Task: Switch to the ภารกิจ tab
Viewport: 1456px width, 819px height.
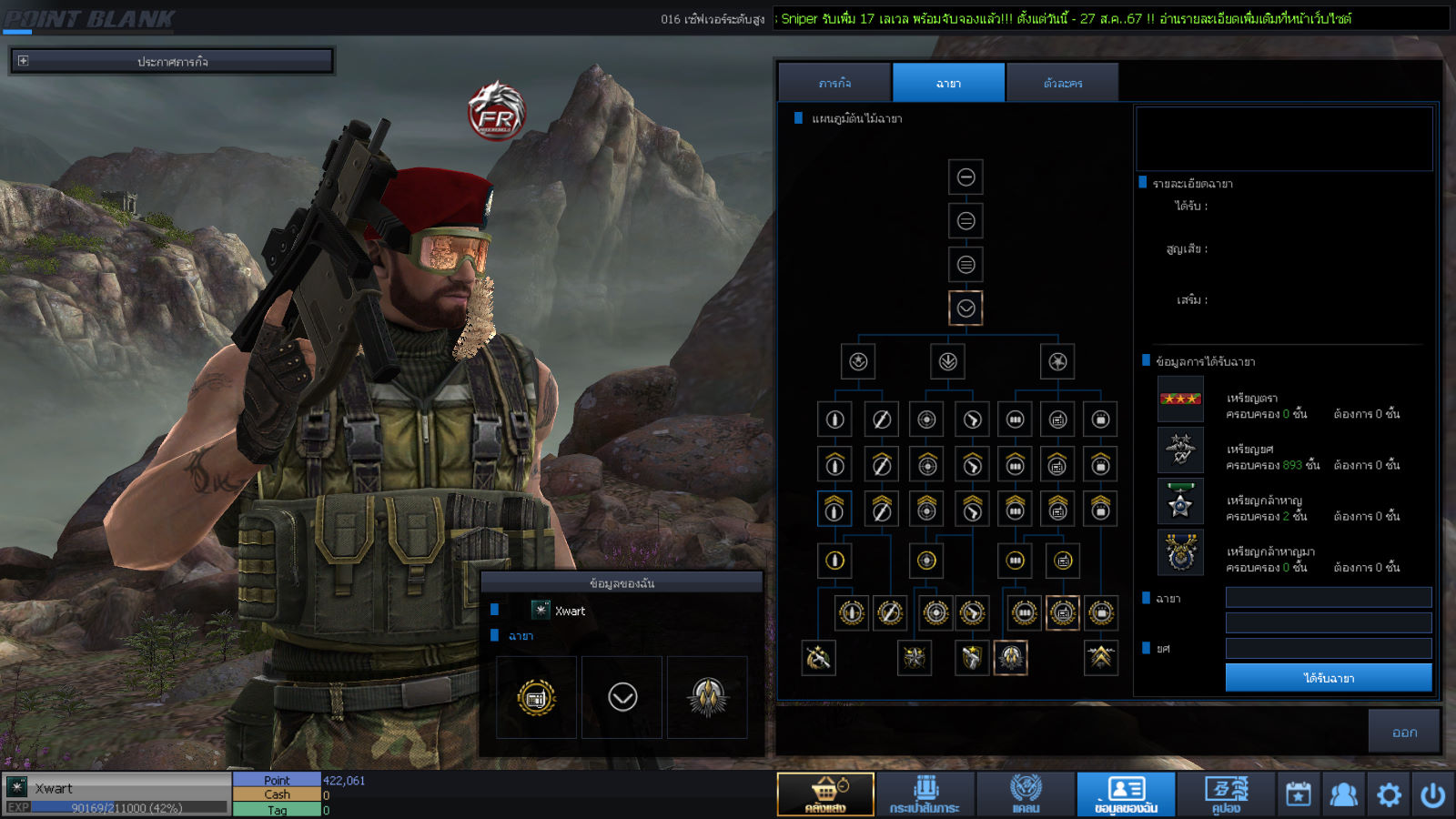Action: click(834, 83)
